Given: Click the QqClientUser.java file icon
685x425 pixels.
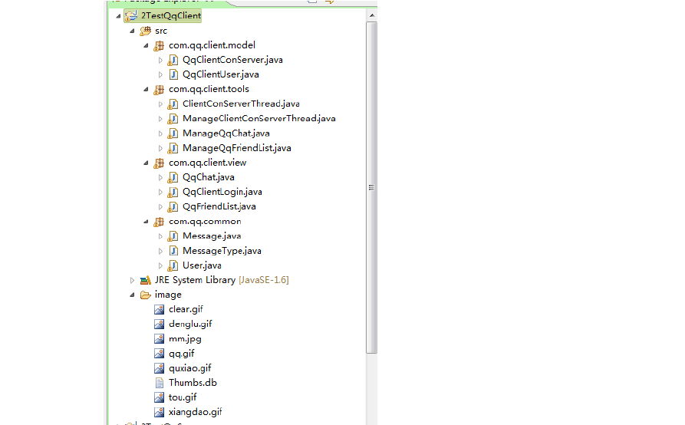Looking at the screenshot, I should pyautogui.click(x=173, y=74).
